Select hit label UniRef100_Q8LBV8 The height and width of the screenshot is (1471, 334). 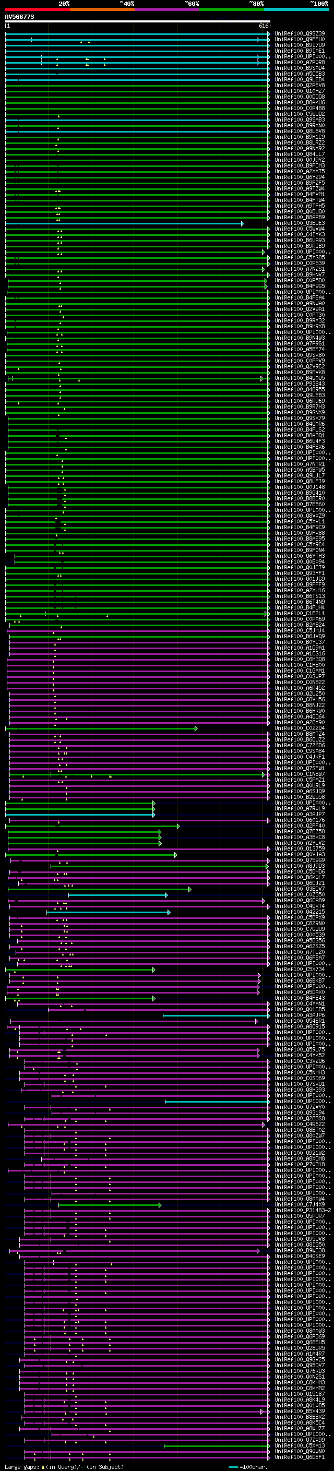300,131
